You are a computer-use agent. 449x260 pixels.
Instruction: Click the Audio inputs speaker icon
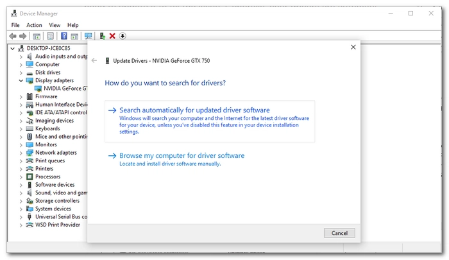click(30, 56)
